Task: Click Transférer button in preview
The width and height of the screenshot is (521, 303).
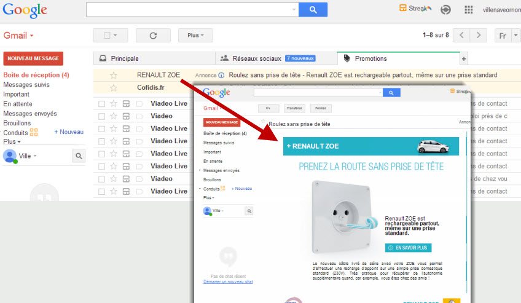Action: (x=294, y=108)
